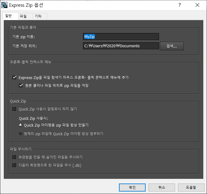Switch to the 일반 tab
The width and height of the screenshot is (207, 194).
coord(11,16)
